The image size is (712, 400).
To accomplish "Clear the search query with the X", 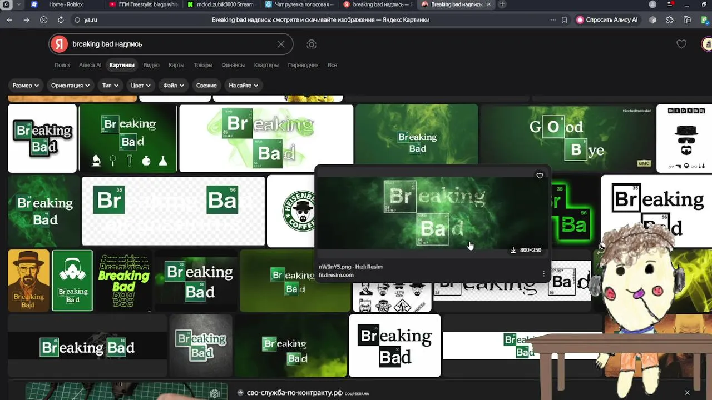I will coord(281,44).
